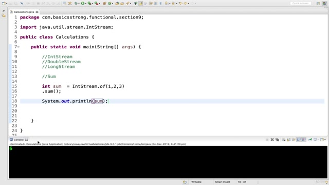Click the status bar icon left of Writable
The image size is (329, 185).
[x=185, y=182]
